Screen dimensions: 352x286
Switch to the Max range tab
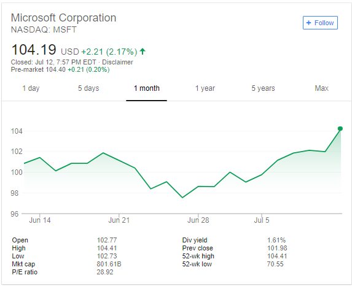(x=321, y=88)
